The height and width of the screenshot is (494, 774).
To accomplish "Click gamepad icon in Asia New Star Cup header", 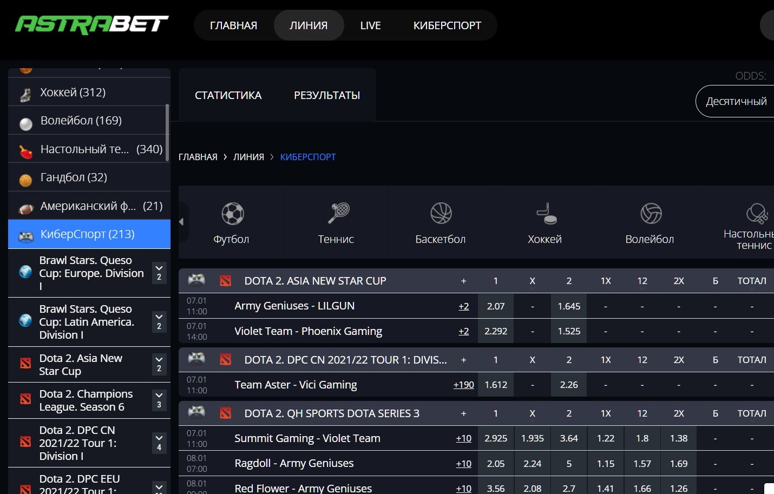I will 196,279.
